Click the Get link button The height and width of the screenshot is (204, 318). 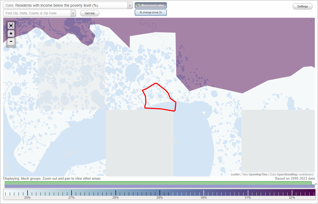click(90, 13)
